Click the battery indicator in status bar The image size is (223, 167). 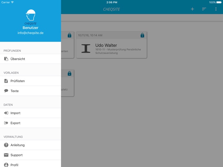(x=219, y=2)
